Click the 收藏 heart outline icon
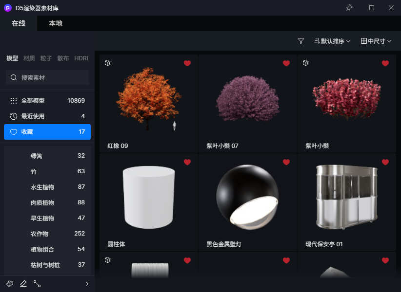The image size is (401, 292). (14, 132)
